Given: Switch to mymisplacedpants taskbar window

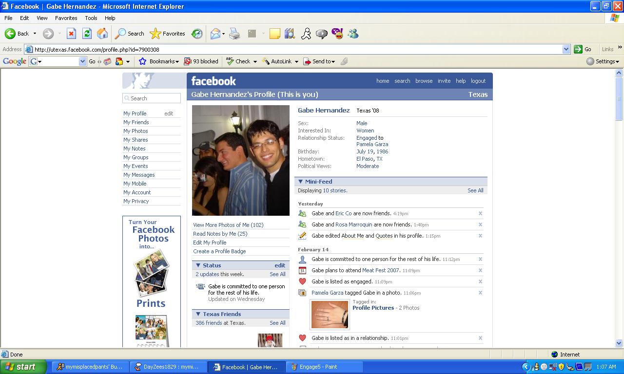Looking at the screenshot, I should tap(91, 367).
